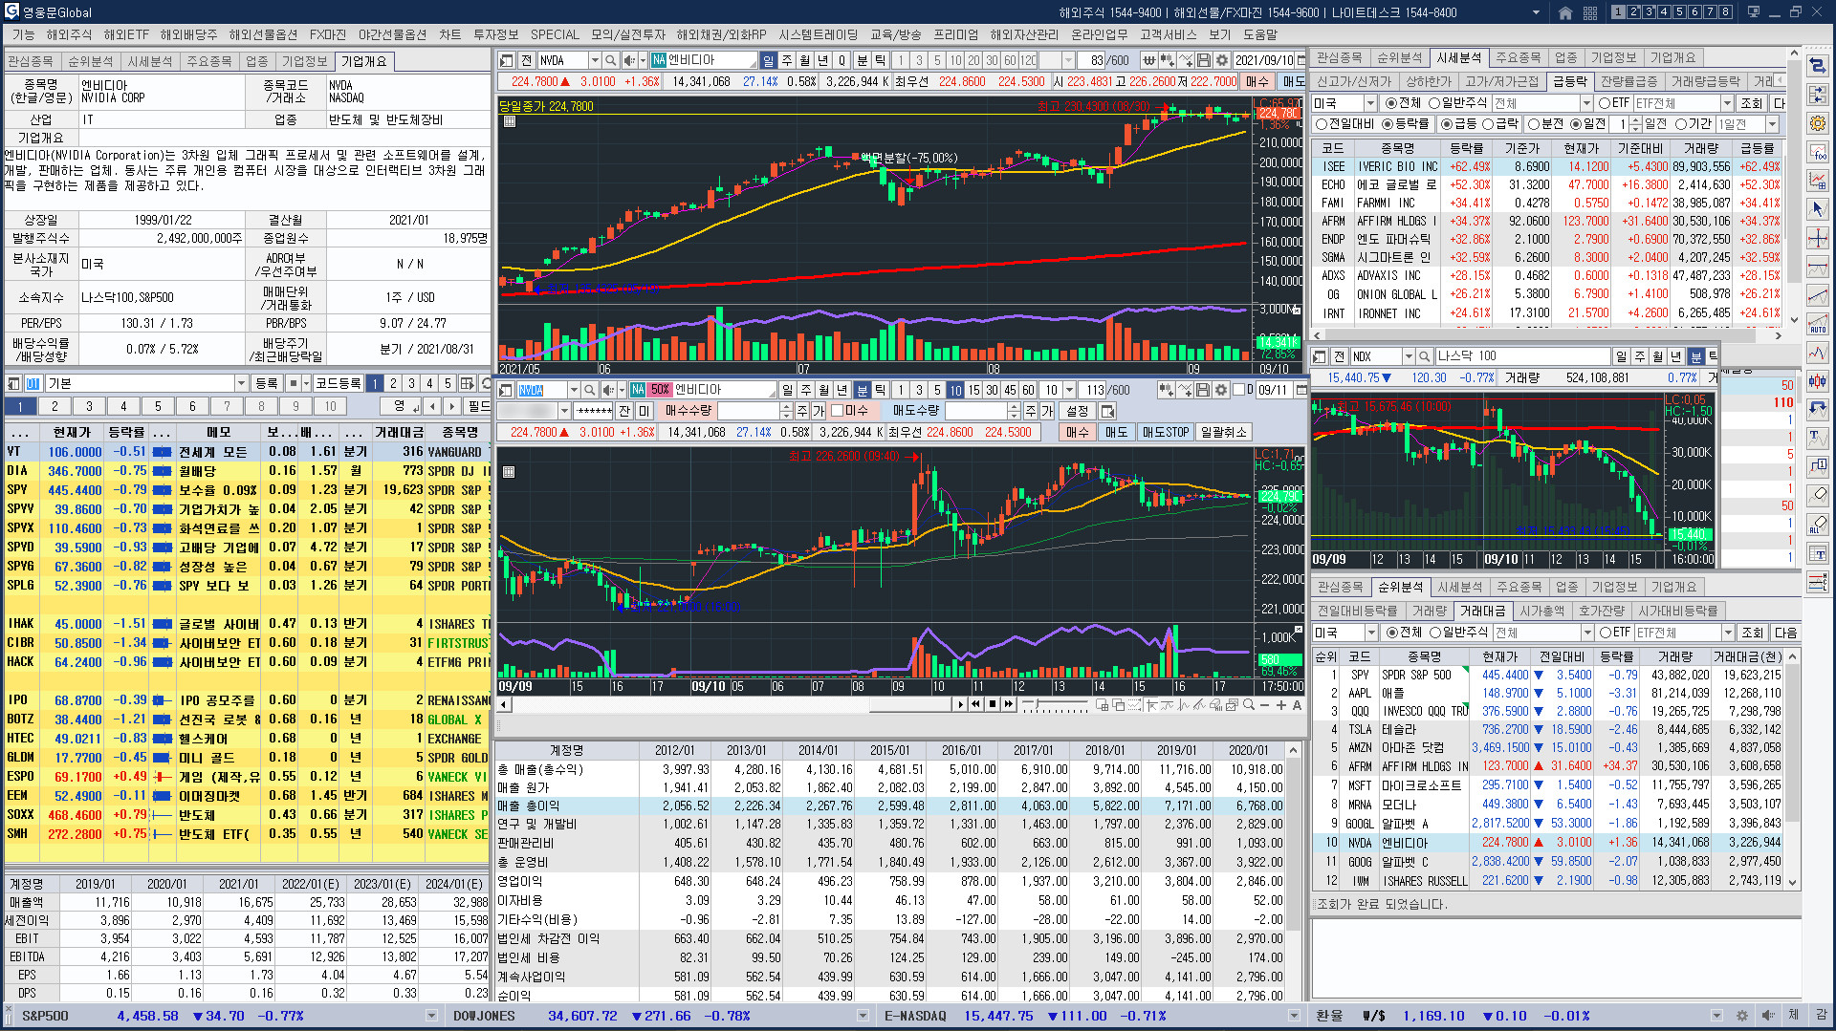Open the 투자정보 menu
The height and width of the screenshot is (1031, 1836).
click(x=495, y=34)
